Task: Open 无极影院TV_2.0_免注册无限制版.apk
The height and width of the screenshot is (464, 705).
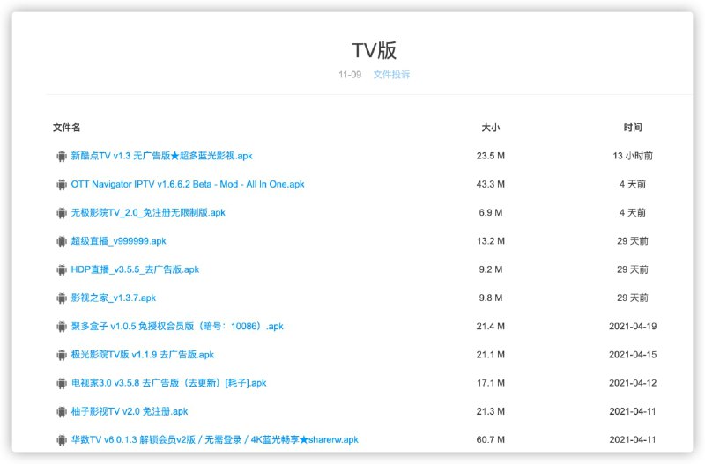Action: pyautogui.click(x=148, y=212)
